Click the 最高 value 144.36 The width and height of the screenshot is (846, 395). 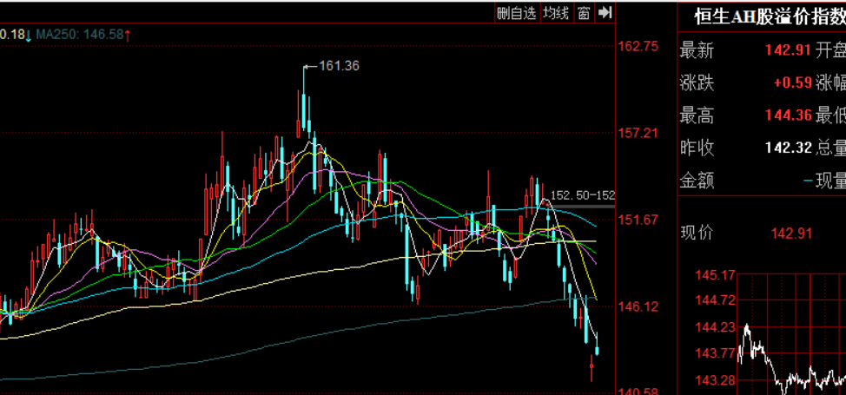pos(789,115)
